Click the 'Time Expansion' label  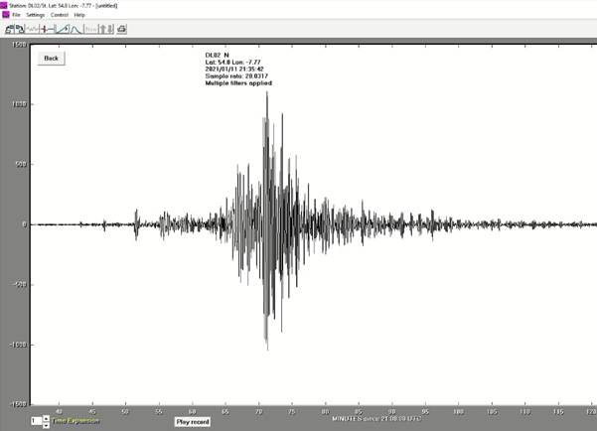point(75,421)
